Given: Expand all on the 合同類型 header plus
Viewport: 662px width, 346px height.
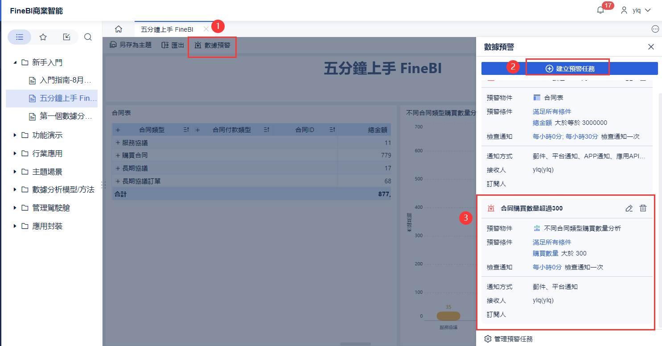Looking at the screenshot, I should tap(118, 130).
